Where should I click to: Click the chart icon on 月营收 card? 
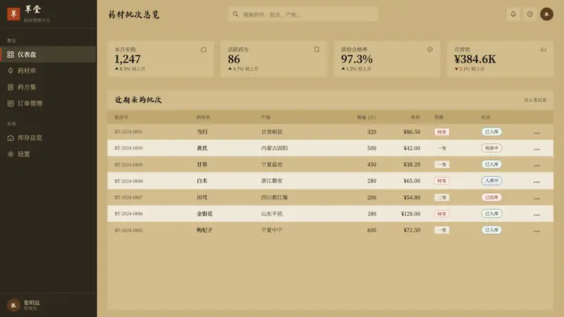tap(543, 49)
